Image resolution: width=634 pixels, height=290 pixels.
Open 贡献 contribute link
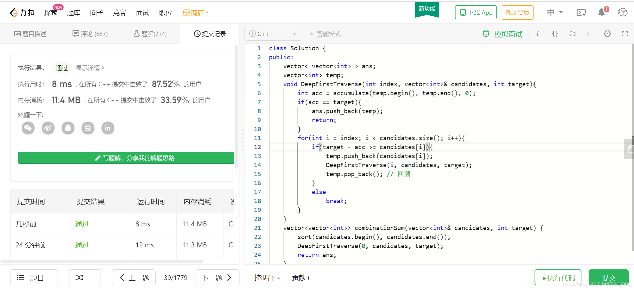pos(301,278)
